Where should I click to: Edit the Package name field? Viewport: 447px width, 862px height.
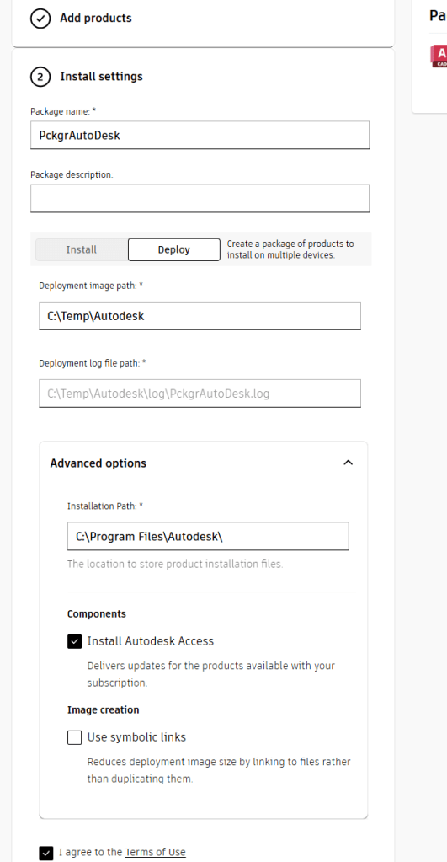tap(200, 135)
